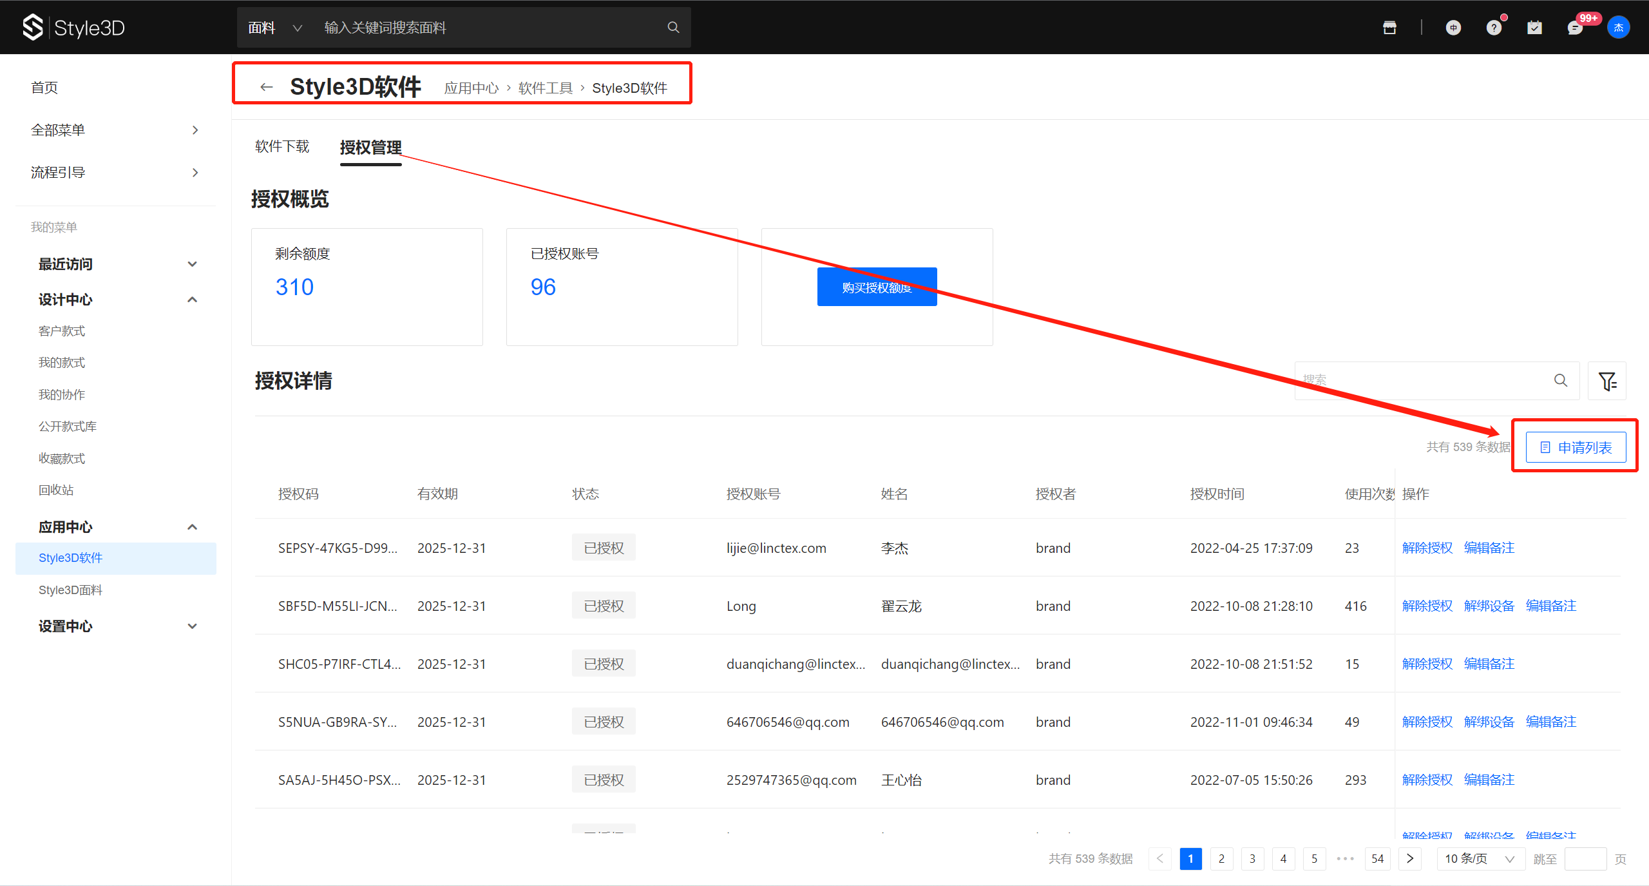
Task: Open 我的款式 menu item
Action: pos(62,363)
